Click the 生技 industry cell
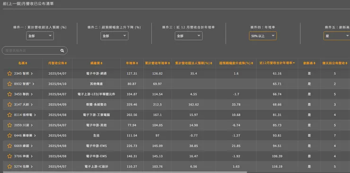This screenshot has width=350, height=173. [96, 136]
